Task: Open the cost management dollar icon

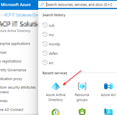Action: click(56, 112)
